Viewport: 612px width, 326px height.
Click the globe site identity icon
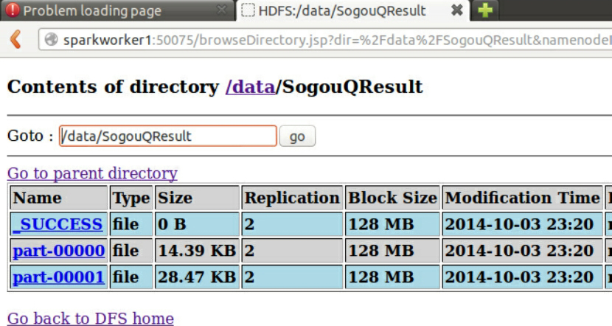tap(51, 40)
